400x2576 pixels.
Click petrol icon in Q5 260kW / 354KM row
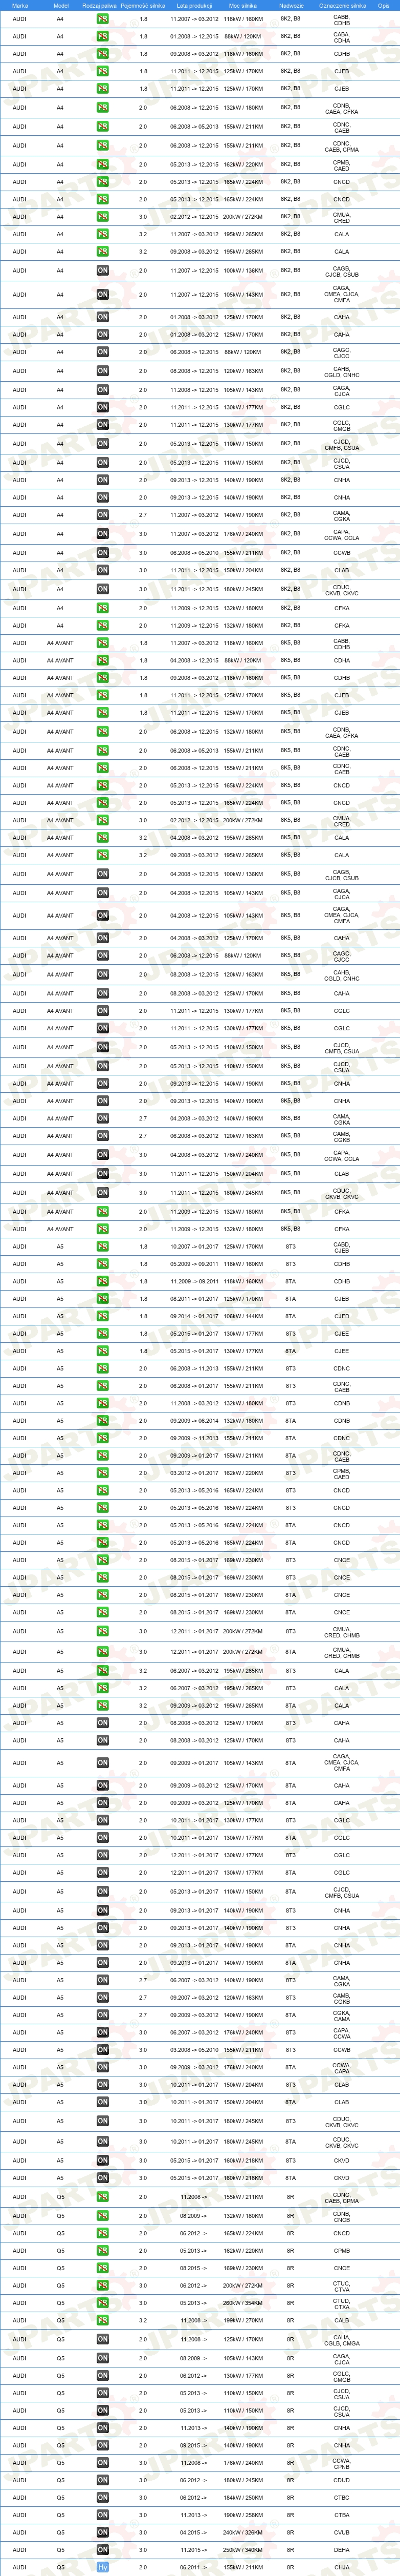[x=103, y=2303]
